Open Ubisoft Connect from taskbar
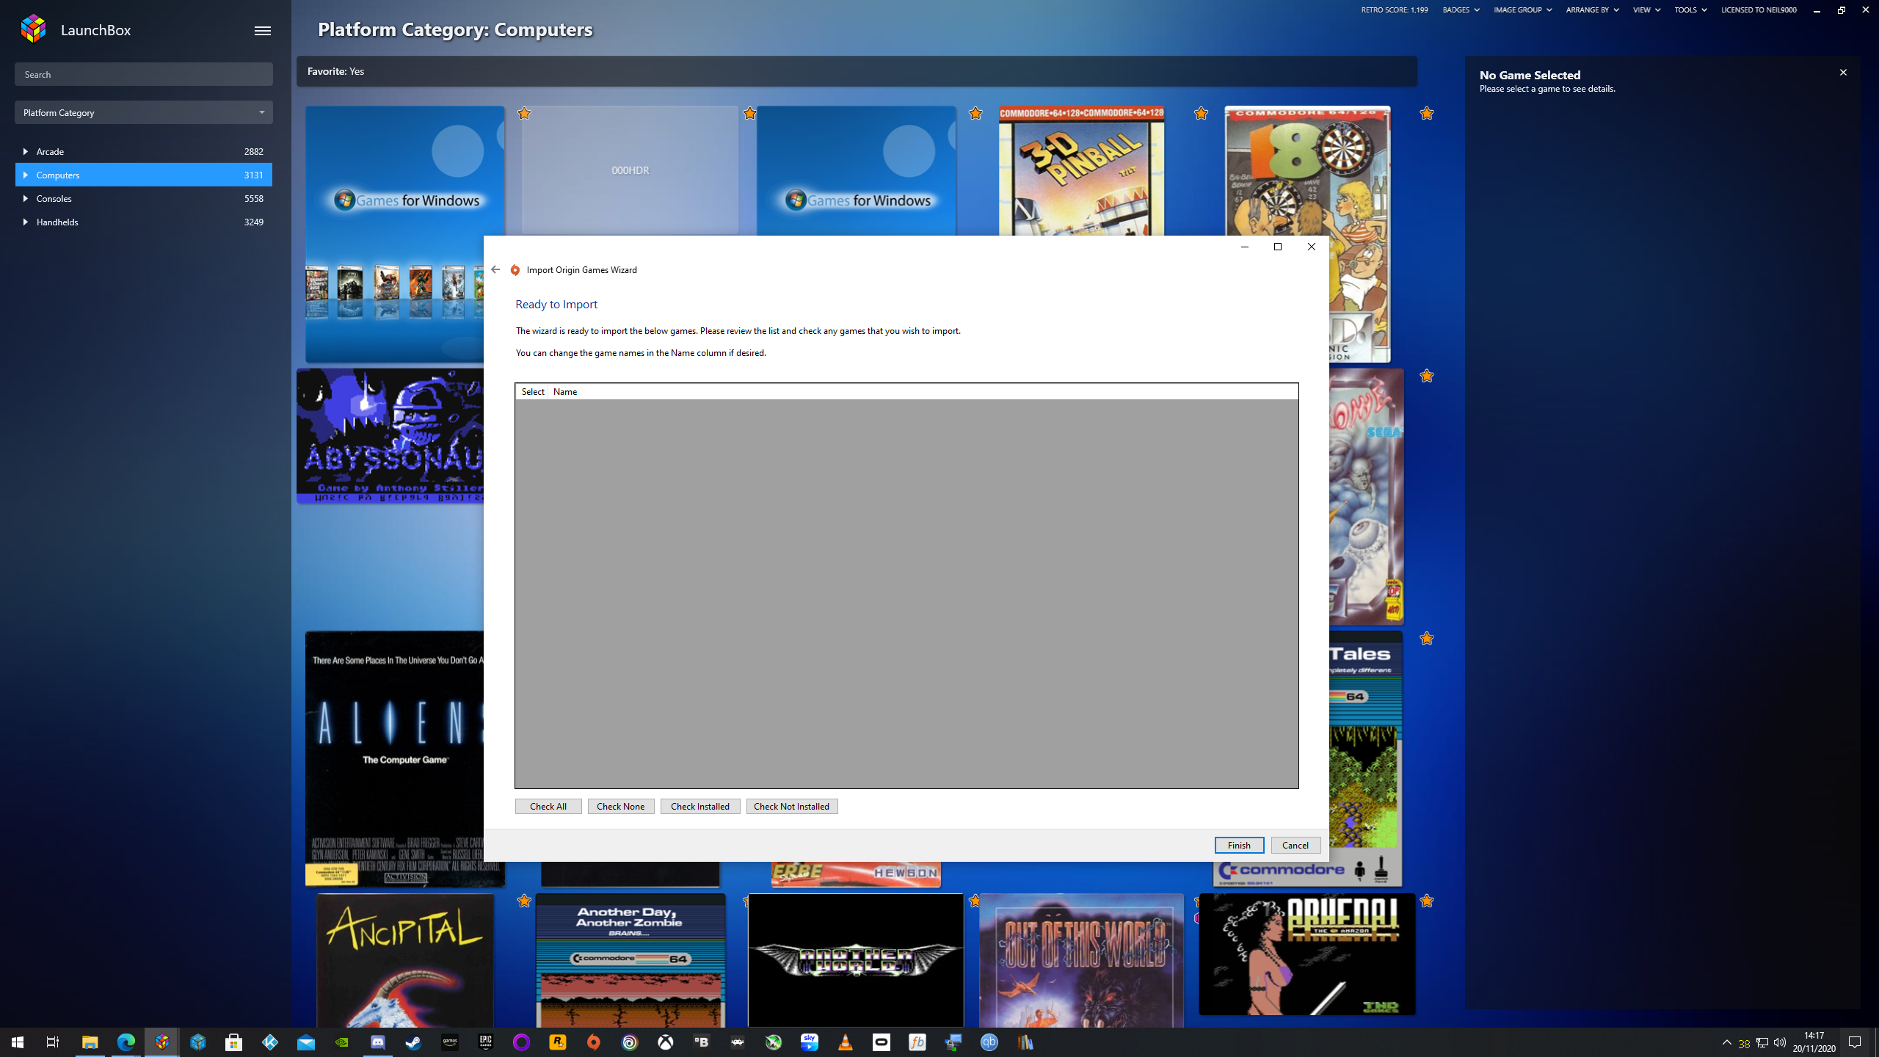1879x1057 pixels. coord(630,1042)
